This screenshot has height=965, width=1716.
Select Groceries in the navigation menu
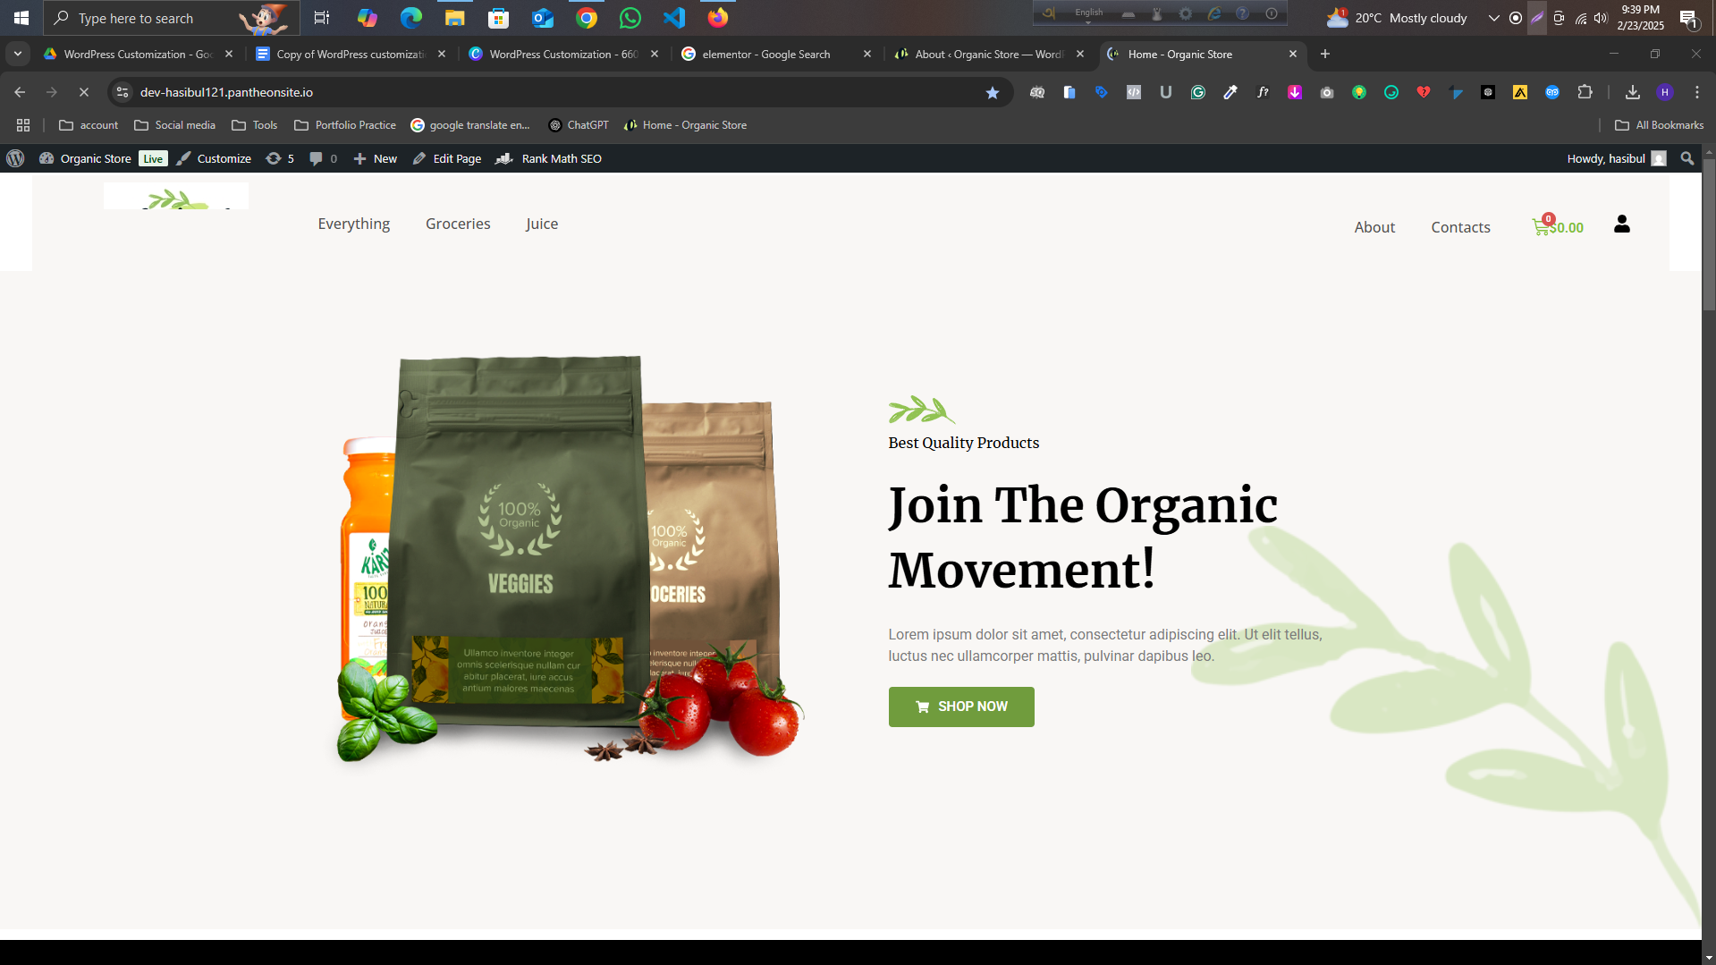pos(457,224)
